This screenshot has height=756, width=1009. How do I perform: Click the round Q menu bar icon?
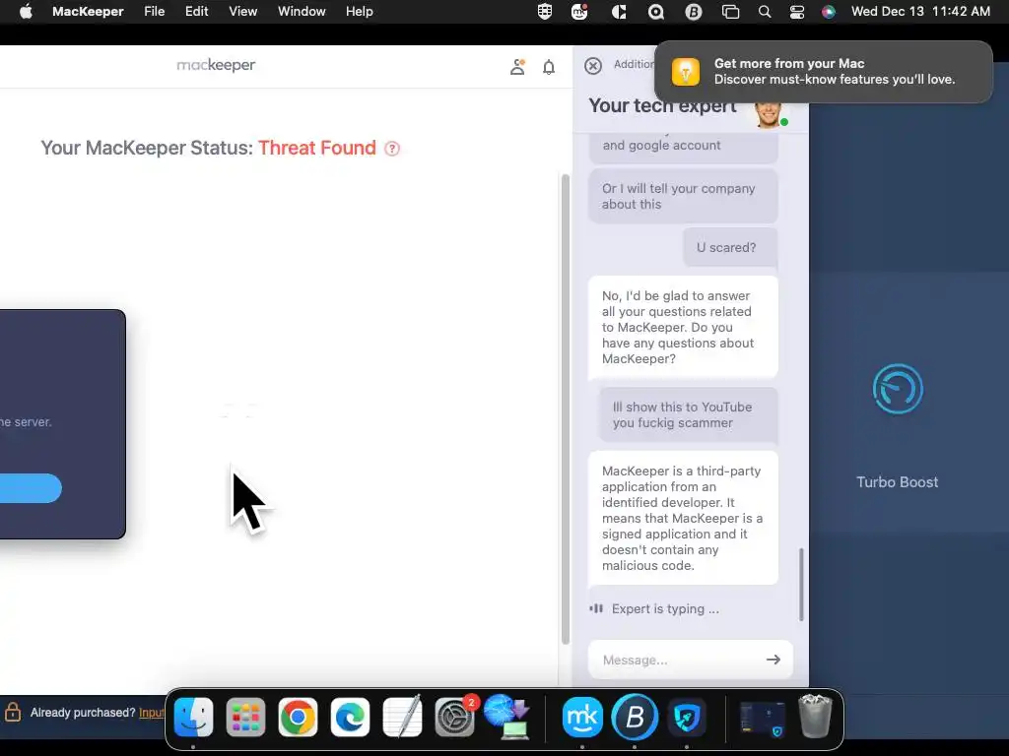point(655,12)
